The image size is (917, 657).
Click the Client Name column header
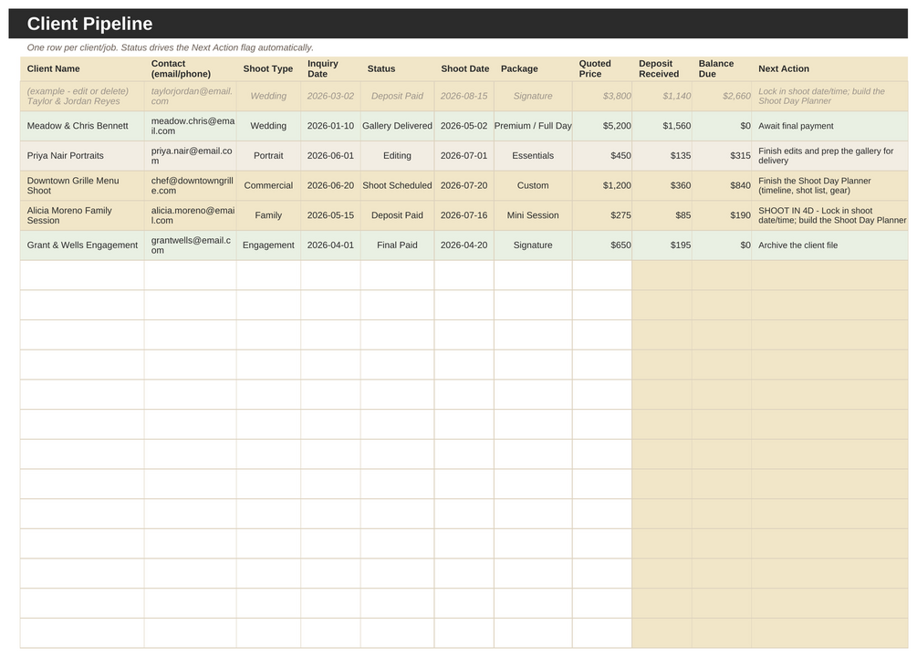pyautogui.click(x=82, y=68)
